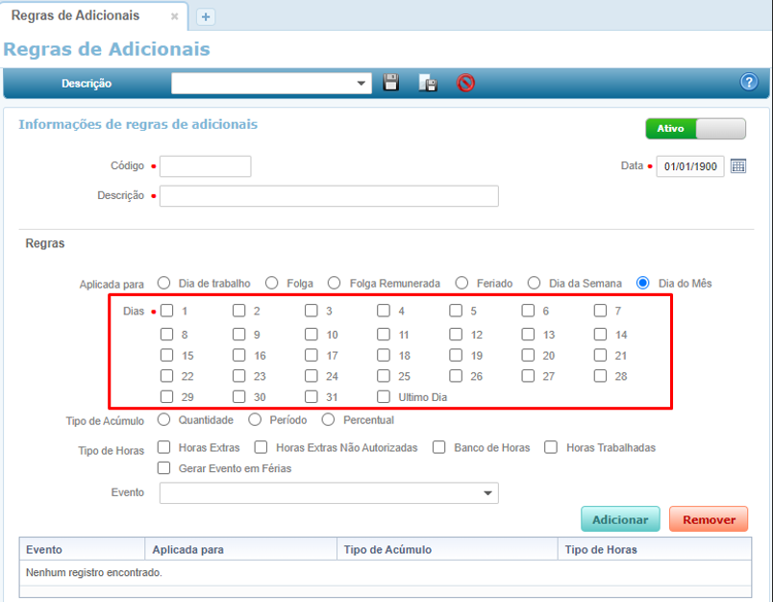Toggle the Ativo switch
The width and height of the screenshot is (773, 602).
click(x=695, y=129)
